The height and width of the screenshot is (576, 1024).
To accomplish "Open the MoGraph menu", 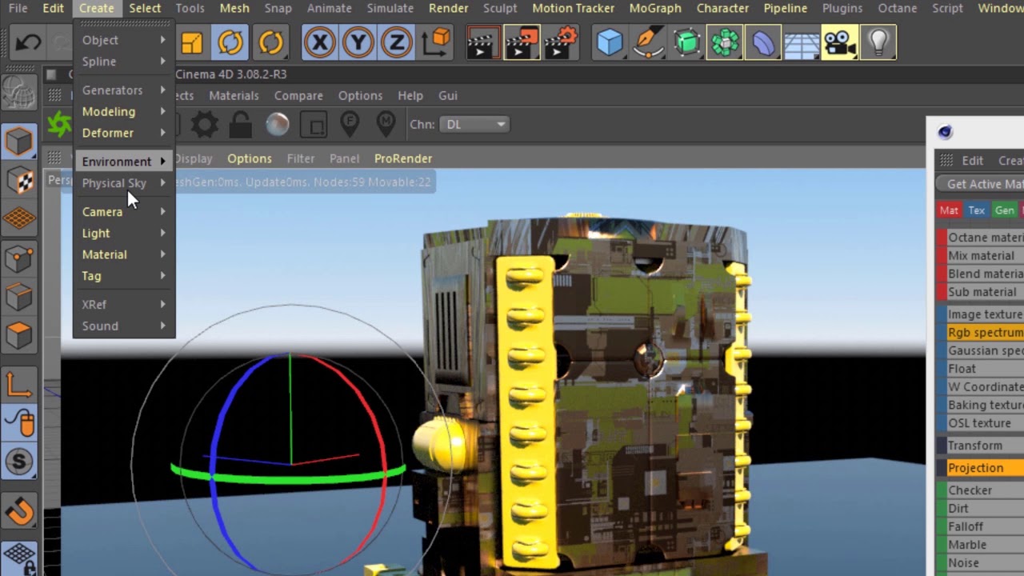I will [655, 8].
